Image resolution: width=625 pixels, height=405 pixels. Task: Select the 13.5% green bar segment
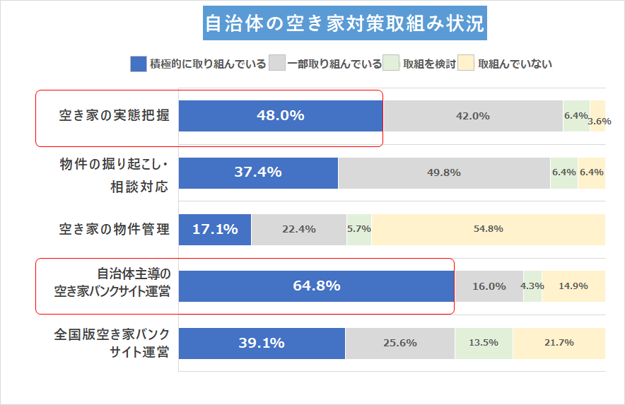pyautogui.click(x=484, y=343)
